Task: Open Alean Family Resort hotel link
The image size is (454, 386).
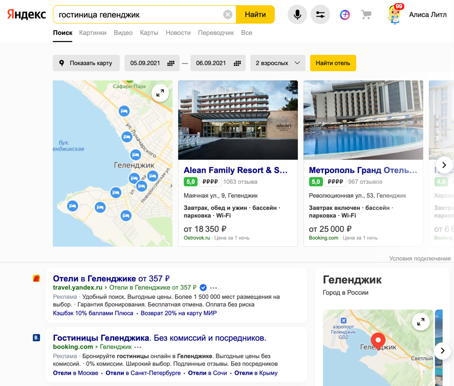Action: tap(235, 170)
